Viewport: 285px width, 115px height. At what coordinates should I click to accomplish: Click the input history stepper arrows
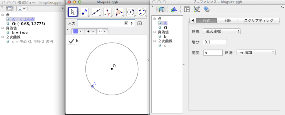coord(132,23)
